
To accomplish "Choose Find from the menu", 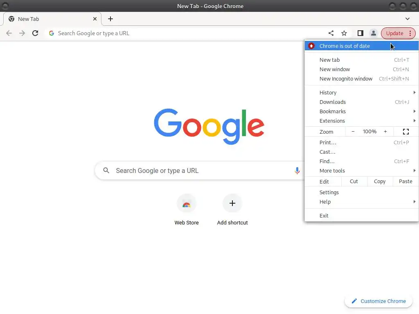I will point(362,161).
